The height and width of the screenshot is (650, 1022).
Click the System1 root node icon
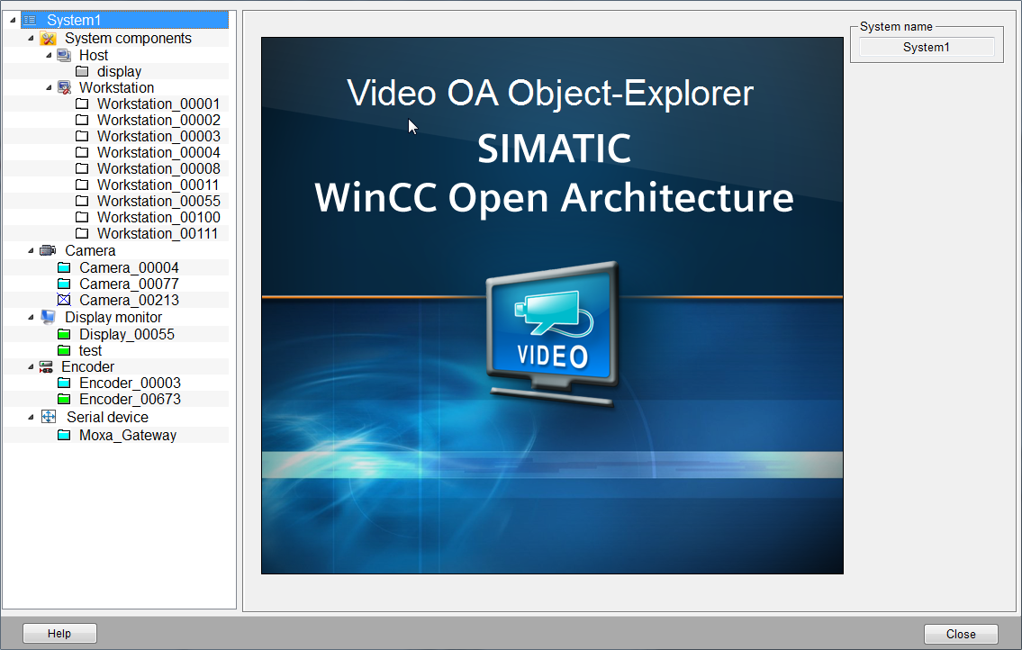[30, 20]
